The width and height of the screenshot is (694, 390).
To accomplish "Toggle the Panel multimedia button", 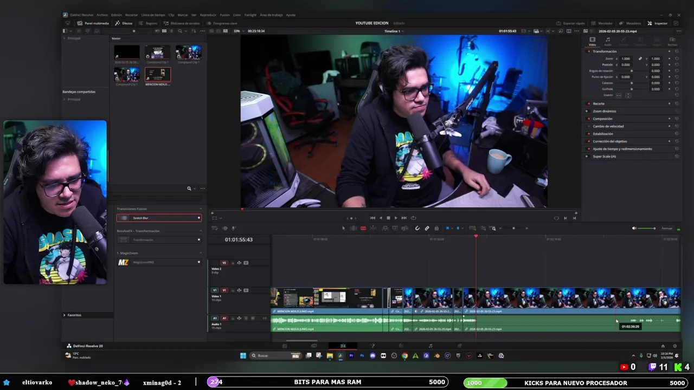I will [x=94, y=23].
